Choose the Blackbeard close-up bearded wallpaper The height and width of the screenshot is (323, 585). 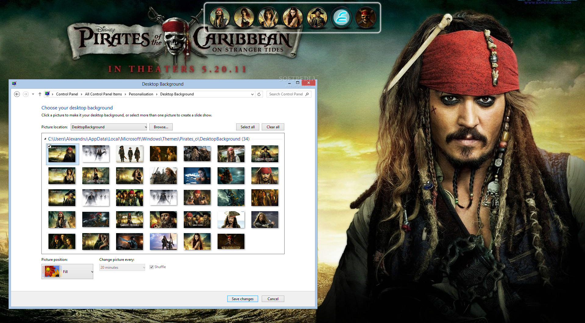pyautogui.click(x=163, y=219)
